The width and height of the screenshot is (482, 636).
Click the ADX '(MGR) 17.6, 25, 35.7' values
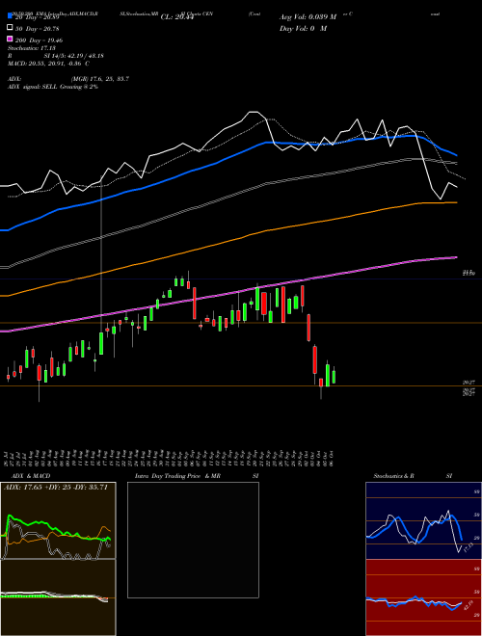click(100, 79)
